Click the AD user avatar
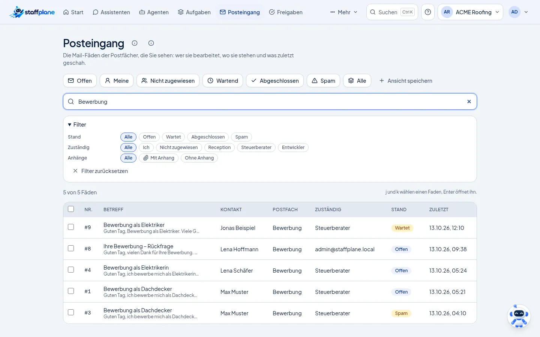This screenshot has height=337, width=540. (514, 12)
